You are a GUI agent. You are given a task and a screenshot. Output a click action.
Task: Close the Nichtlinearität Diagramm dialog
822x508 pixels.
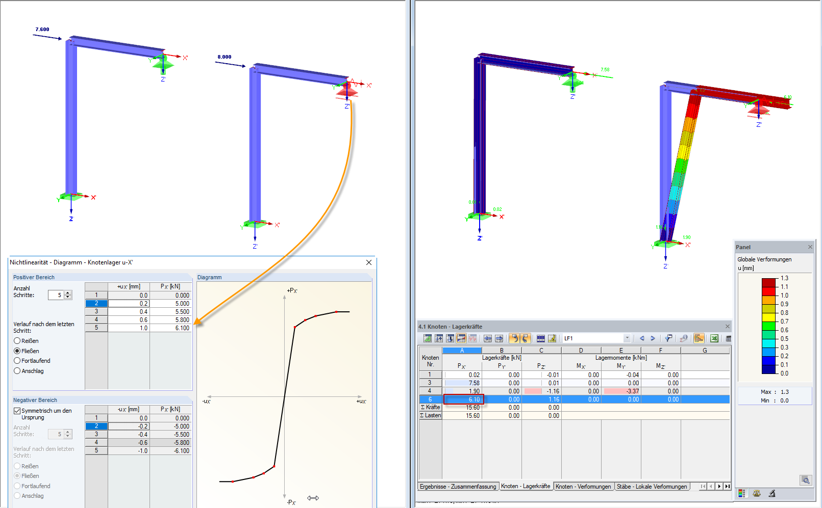(369, 262)
